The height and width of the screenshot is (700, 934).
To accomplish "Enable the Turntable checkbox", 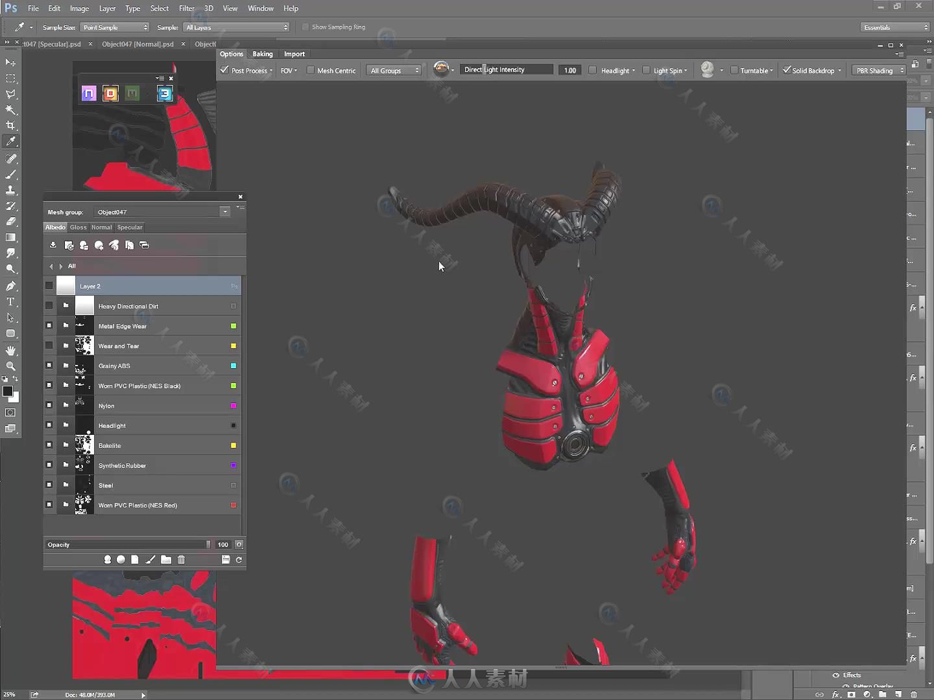I will 734,70.
